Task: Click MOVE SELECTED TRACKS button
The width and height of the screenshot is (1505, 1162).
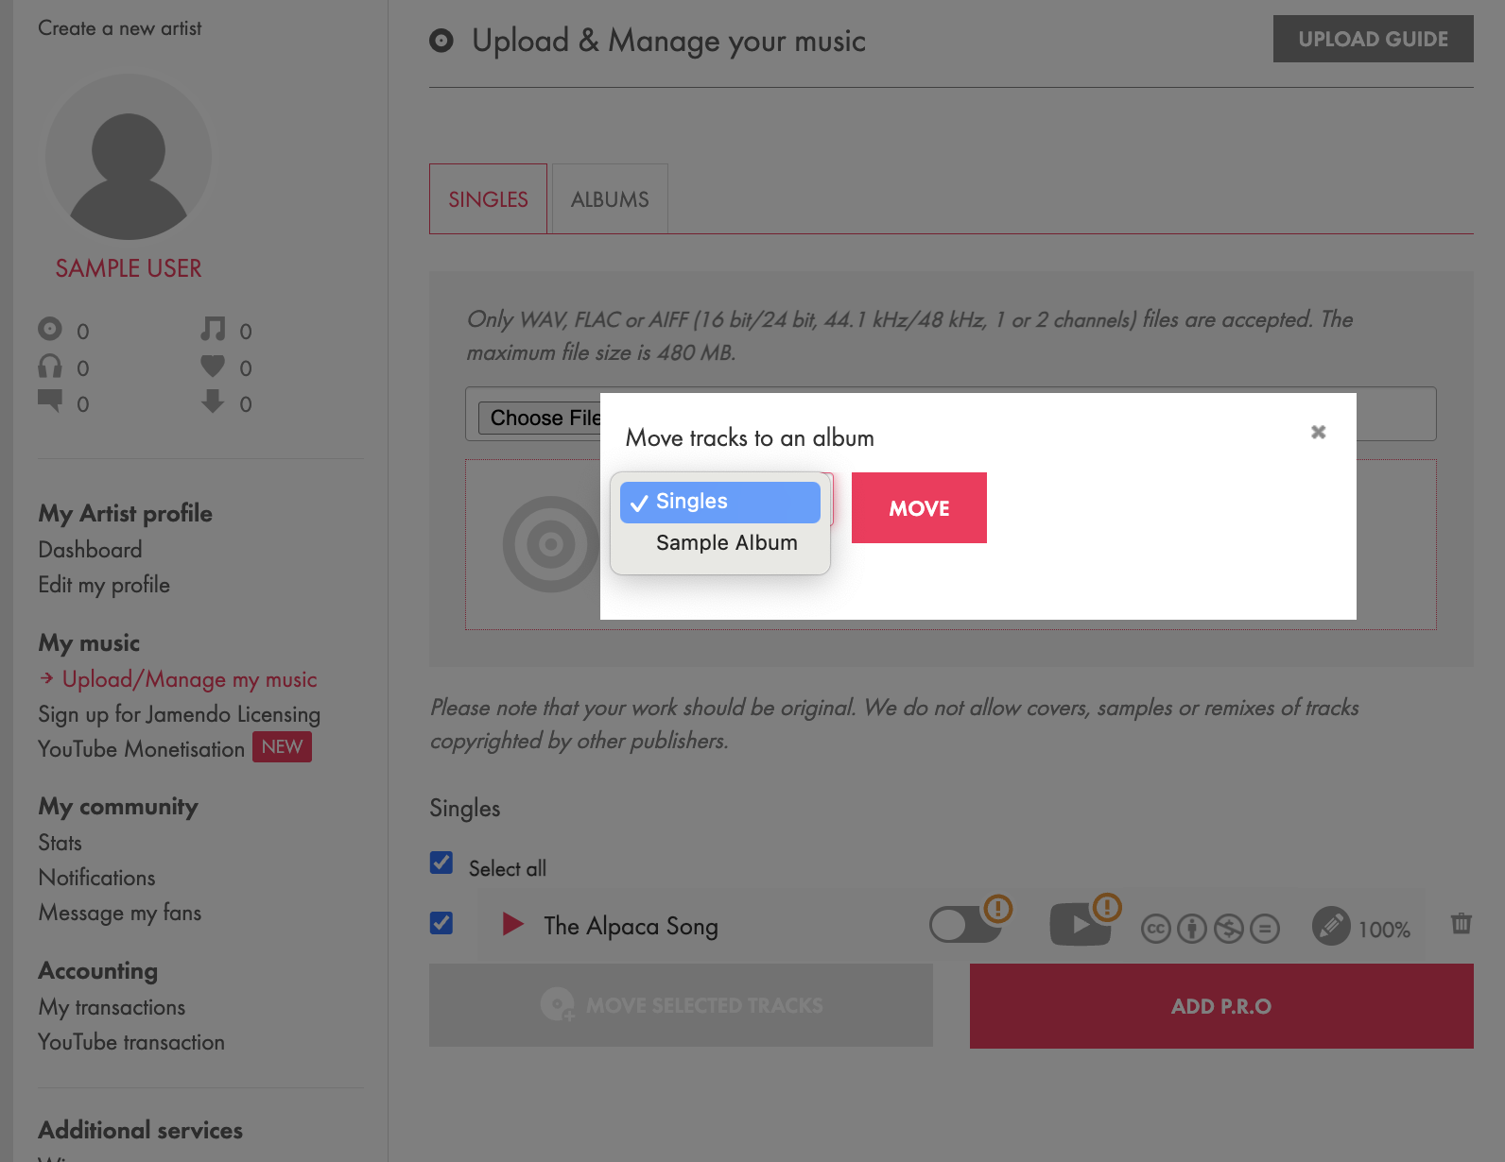Action: point(681,1005)
